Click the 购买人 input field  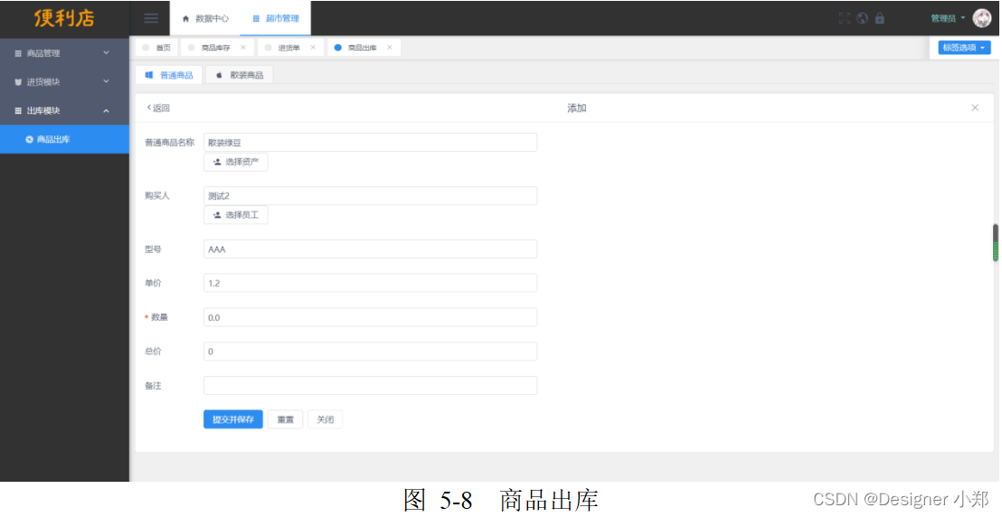pyautogui.click(x=370, y=195)
